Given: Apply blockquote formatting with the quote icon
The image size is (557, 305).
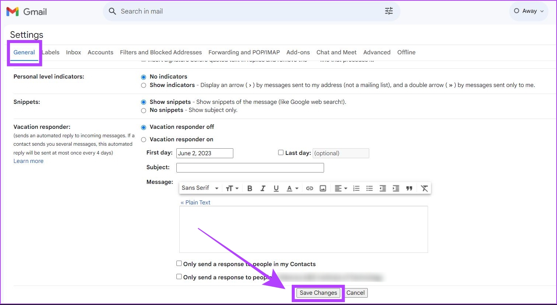Looking at the screenshot, I should pyautogui.click(x=409, y=188).
